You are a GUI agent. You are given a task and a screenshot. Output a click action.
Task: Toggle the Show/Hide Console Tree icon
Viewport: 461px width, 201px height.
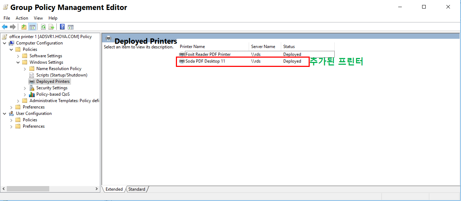pos(32,27)
